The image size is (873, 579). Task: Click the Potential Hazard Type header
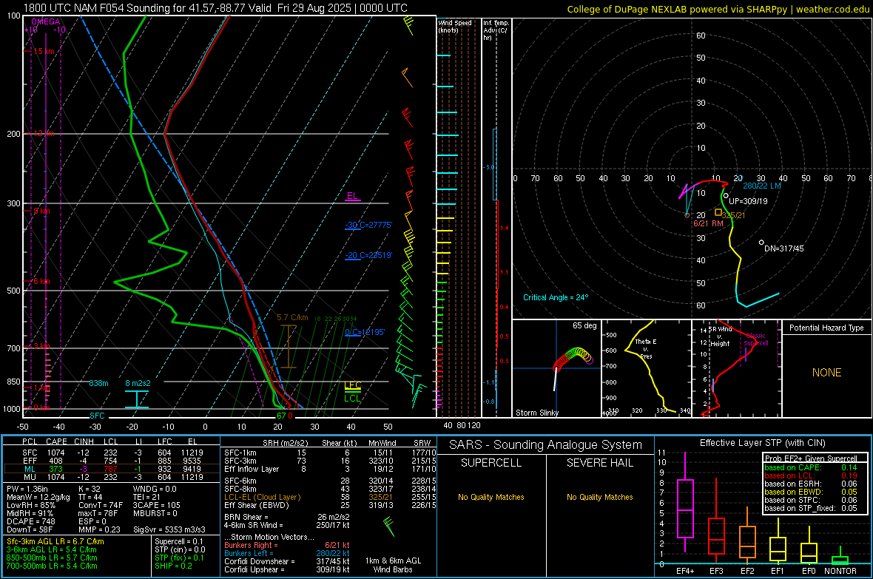826,328
